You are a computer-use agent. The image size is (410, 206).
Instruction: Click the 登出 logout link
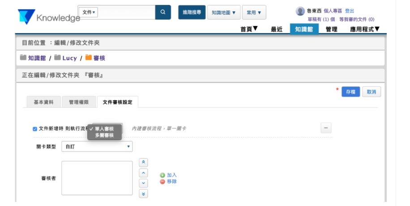pos(350,11)
